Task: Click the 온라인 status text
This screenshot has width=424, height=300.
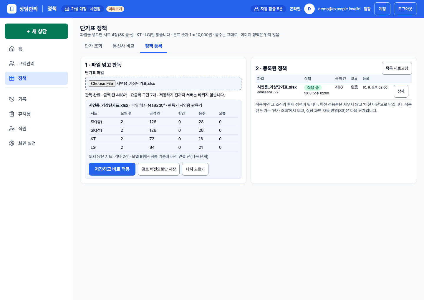Action: tap(295, 9)
